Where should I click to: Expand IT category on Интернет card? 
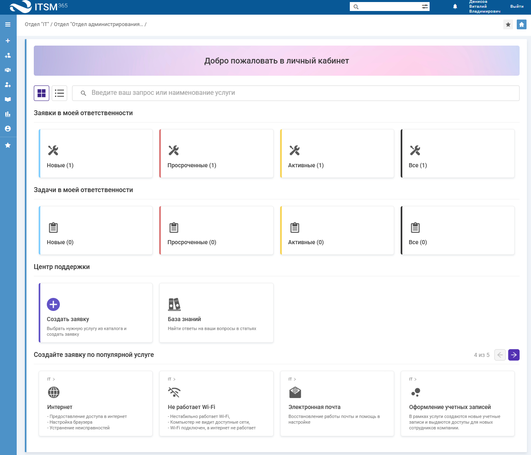(x=51, y=379)
